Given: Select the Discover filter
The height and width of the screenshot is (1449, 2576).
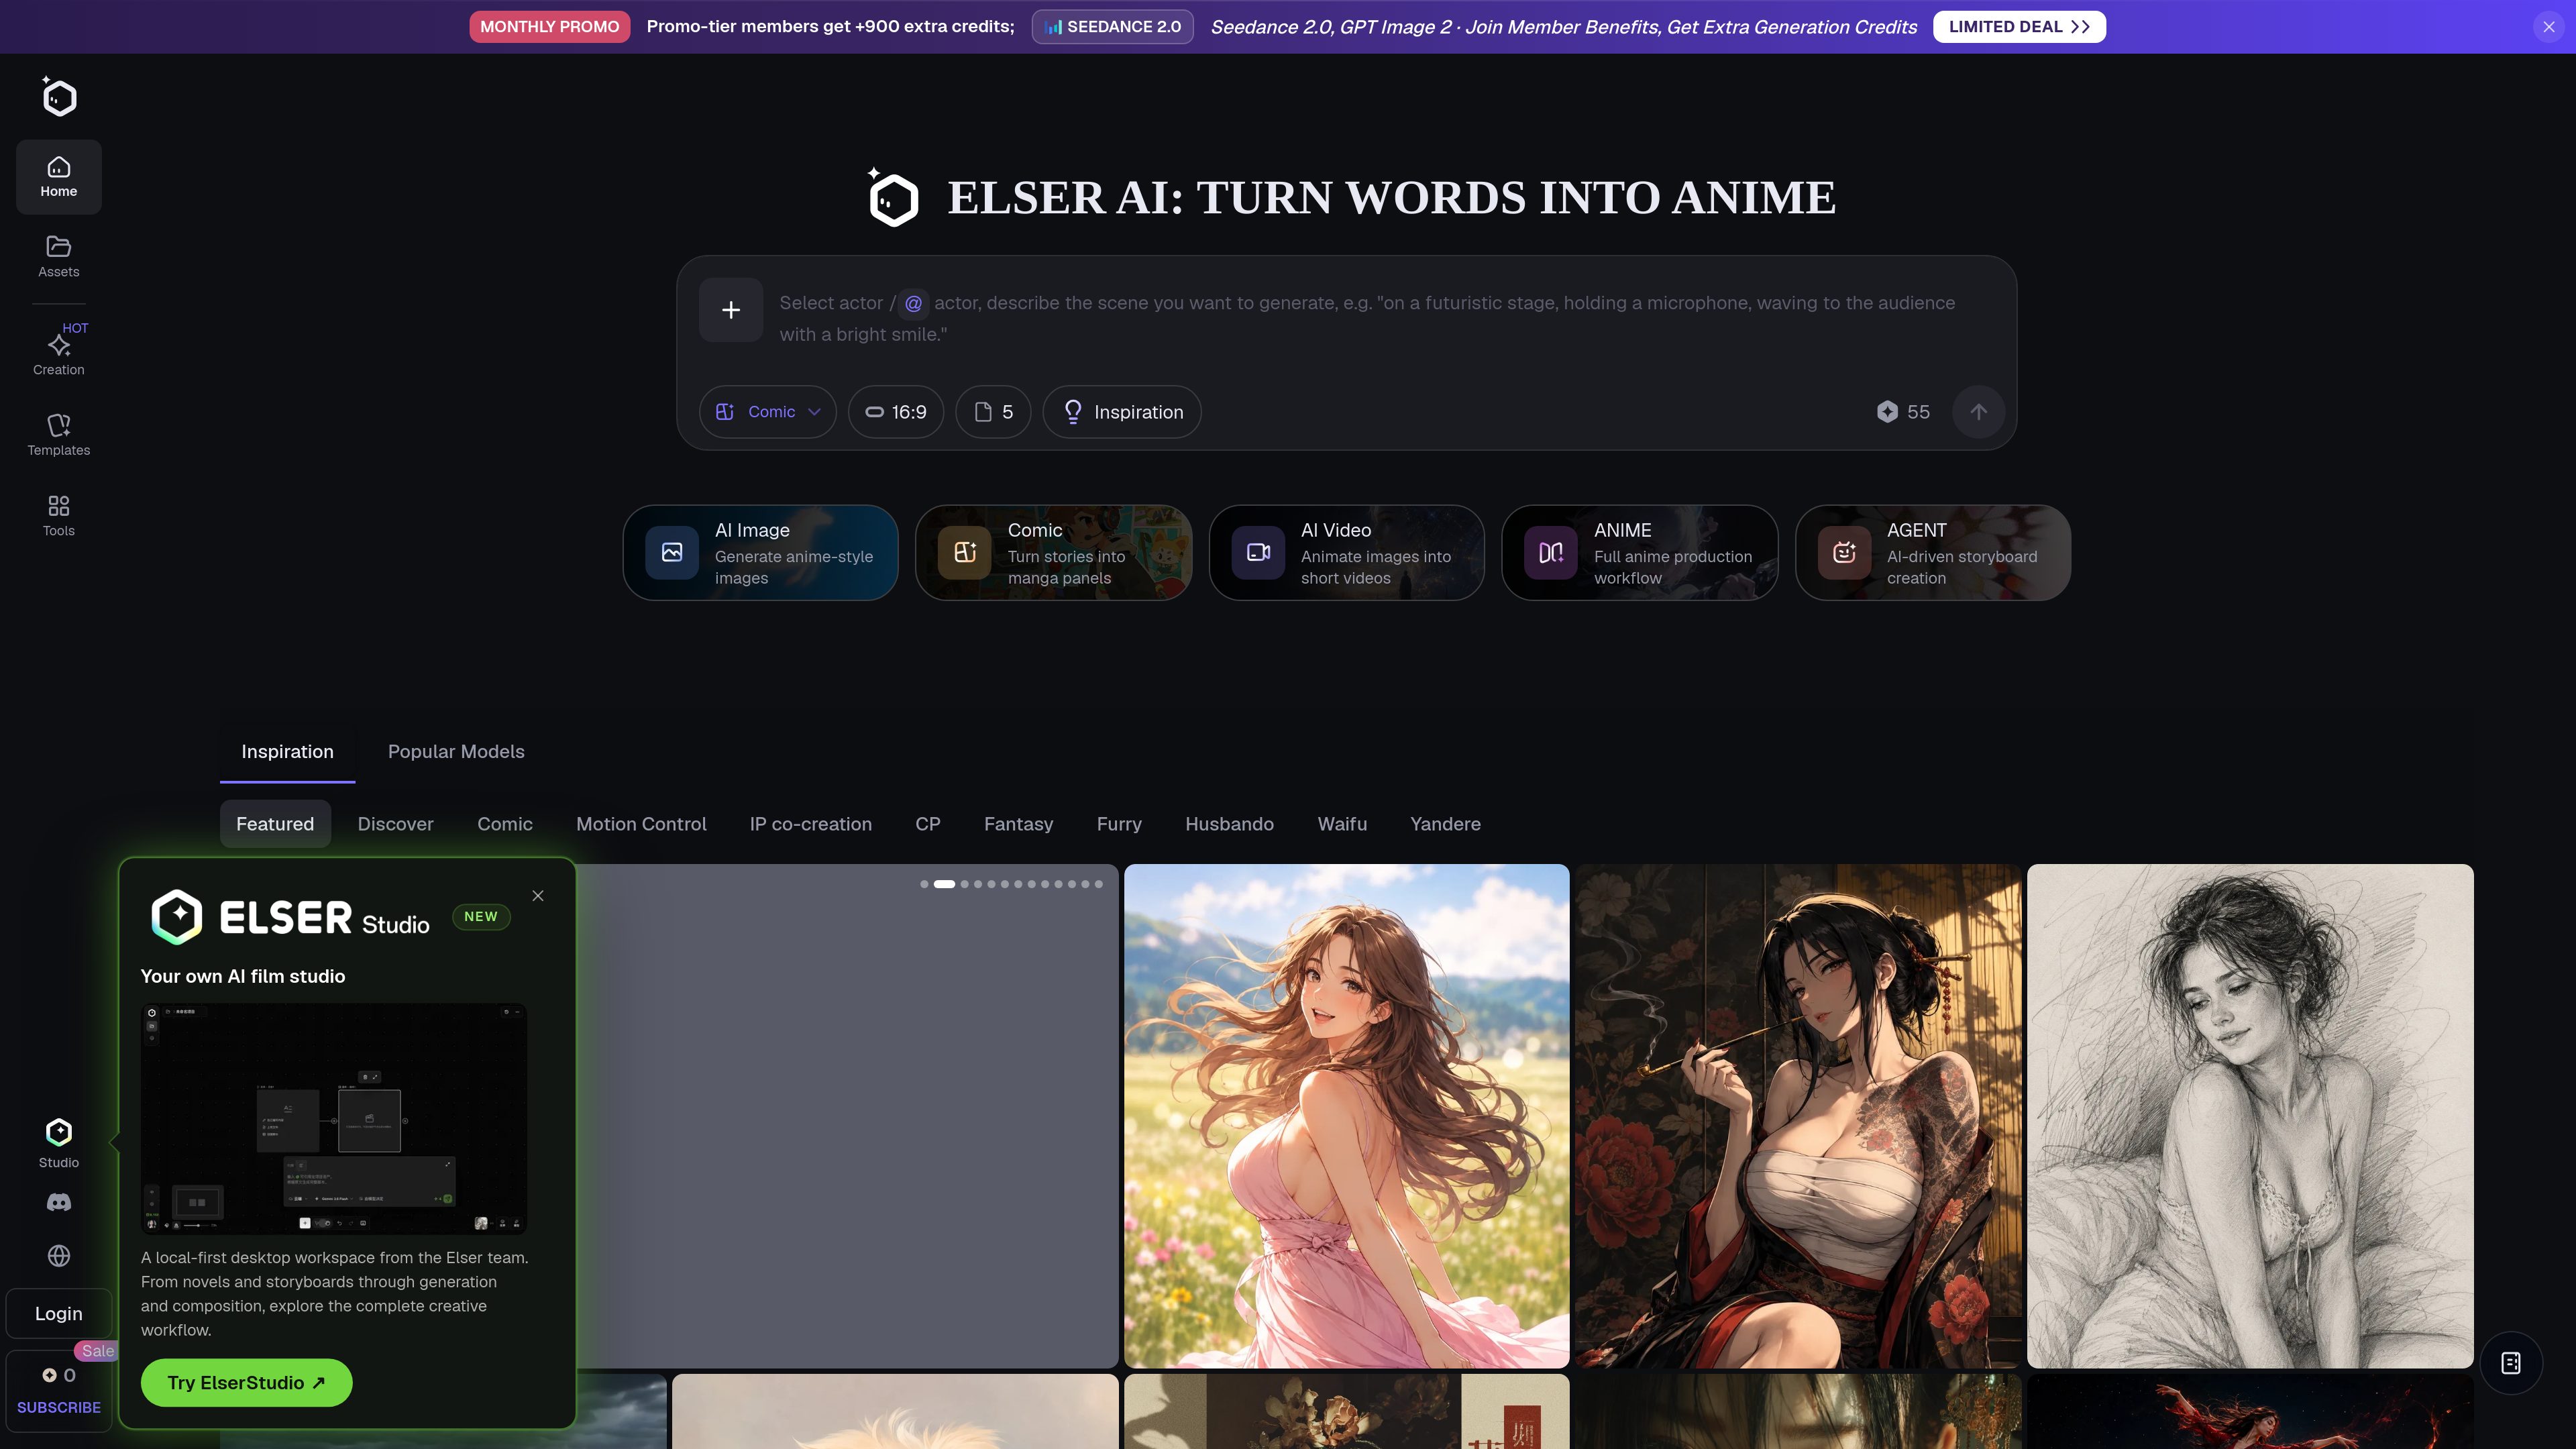Looking at the screenshot, I should click(x=396, y=824).
